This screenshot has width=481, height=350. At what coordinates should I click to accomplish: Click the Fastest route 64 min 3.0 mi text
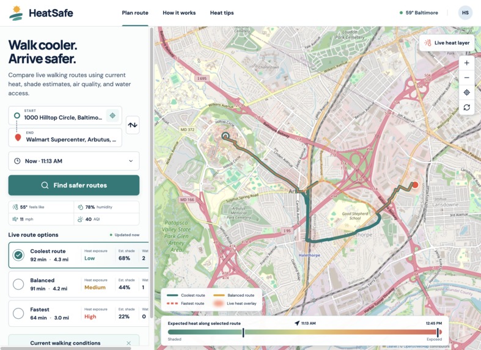tap(50, 318)
